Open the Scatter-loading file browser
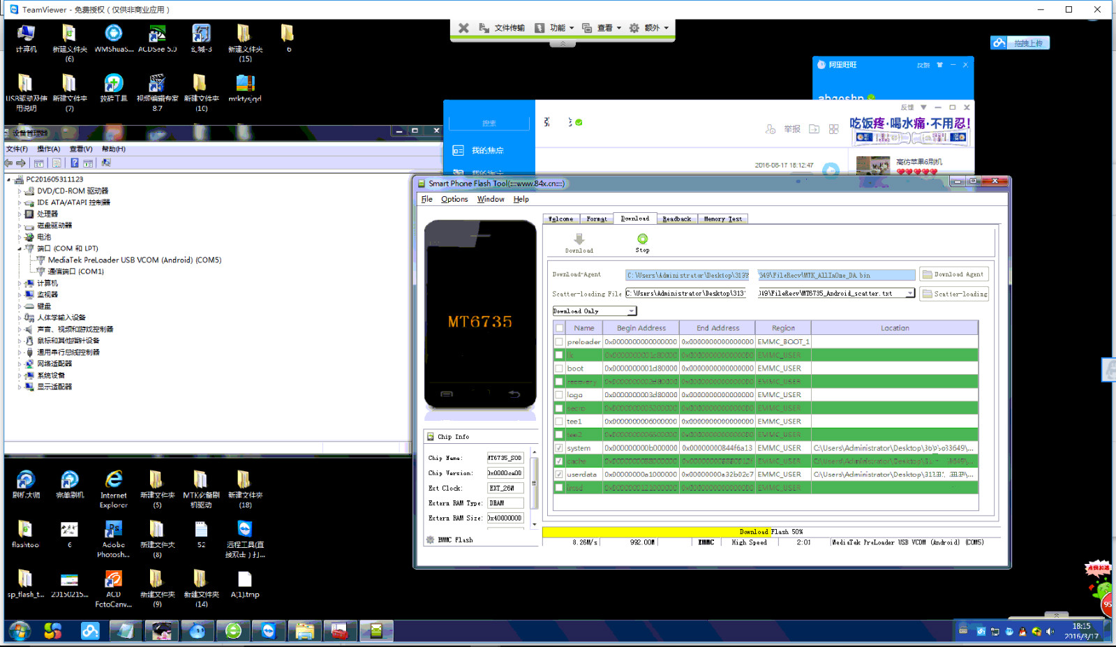The height and width of the screenshot is (647, 1116). (953, 294)
